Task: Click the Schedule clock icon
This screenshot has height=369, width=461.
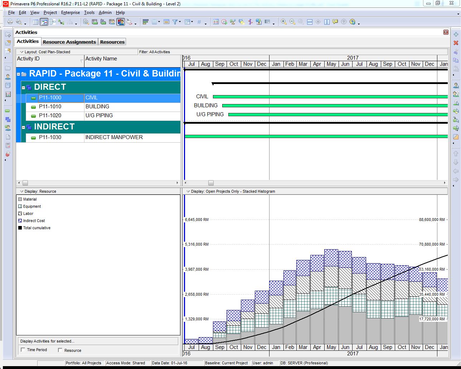Action: click(224, 22)
